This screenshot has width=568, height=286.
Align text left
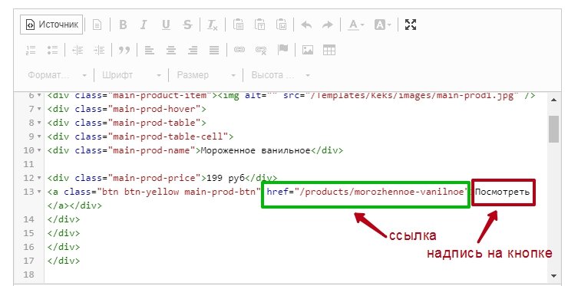(x=149, y=50)
